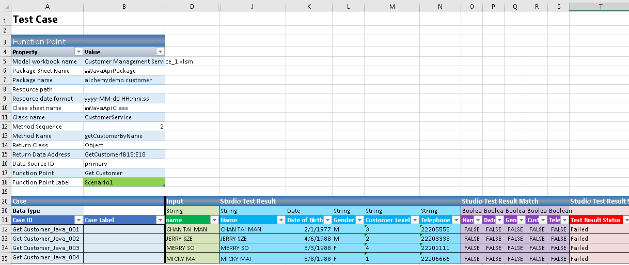Open the Gender column filter arrow
629x265 pixels.
359,220
